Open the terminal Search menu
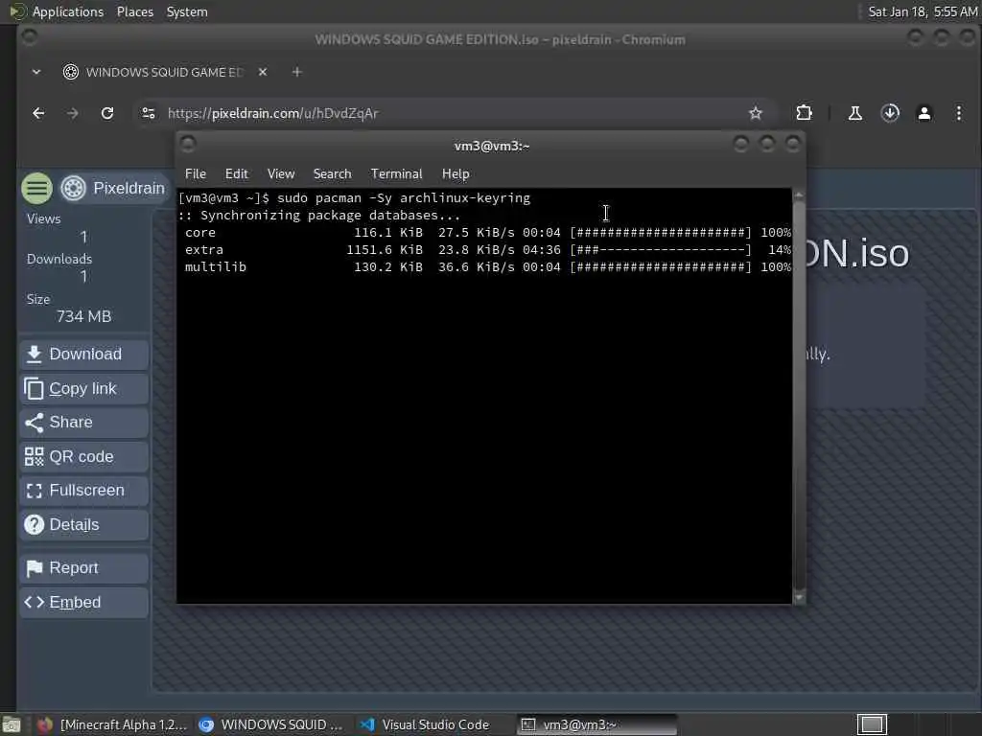This screenshot has width=982, height=736. coord(332,174)
